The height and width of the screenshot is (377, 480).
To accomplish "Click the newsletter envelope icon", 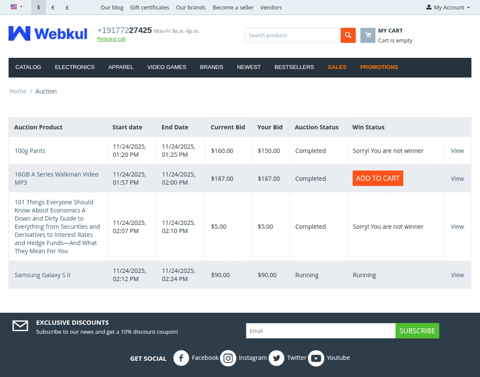I will (20, 326).
